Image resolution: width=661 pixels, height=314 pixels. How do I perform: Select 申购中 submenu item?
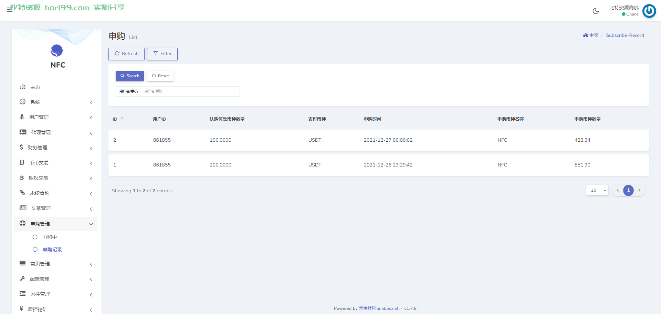click(x=50, y=237)
